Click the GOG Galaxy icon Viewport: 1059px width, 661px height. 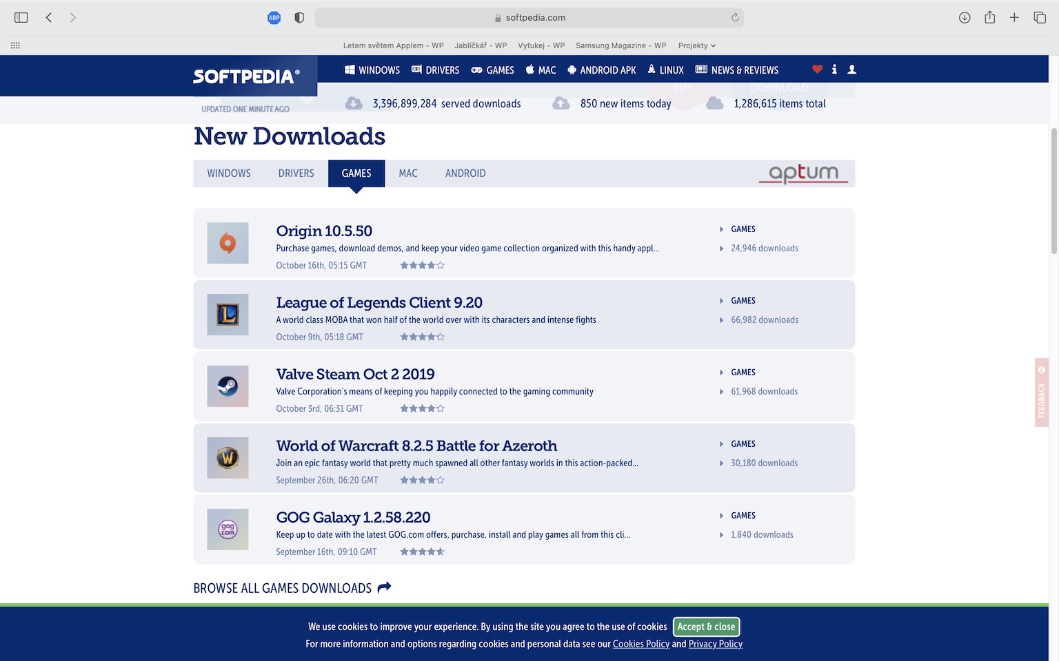(228, 529)
